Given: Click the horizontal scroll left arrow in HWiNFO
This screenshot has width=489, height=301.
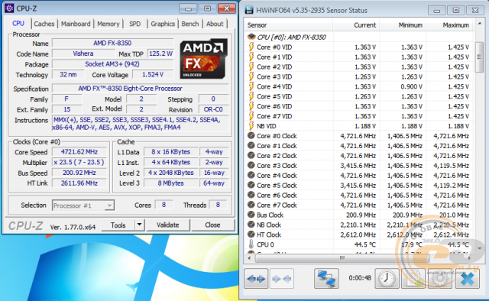Looking at the screenshot, I should tap(249, 258).
